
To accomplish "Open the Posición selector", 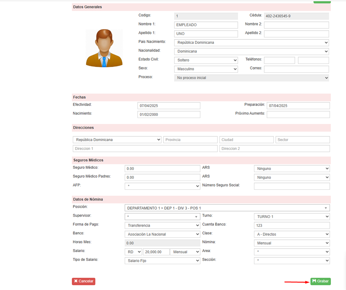I will coord(227,208).
